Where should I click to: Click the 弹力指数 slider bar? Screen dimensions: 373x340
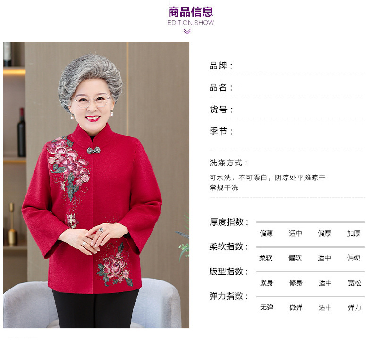(310, 297)
